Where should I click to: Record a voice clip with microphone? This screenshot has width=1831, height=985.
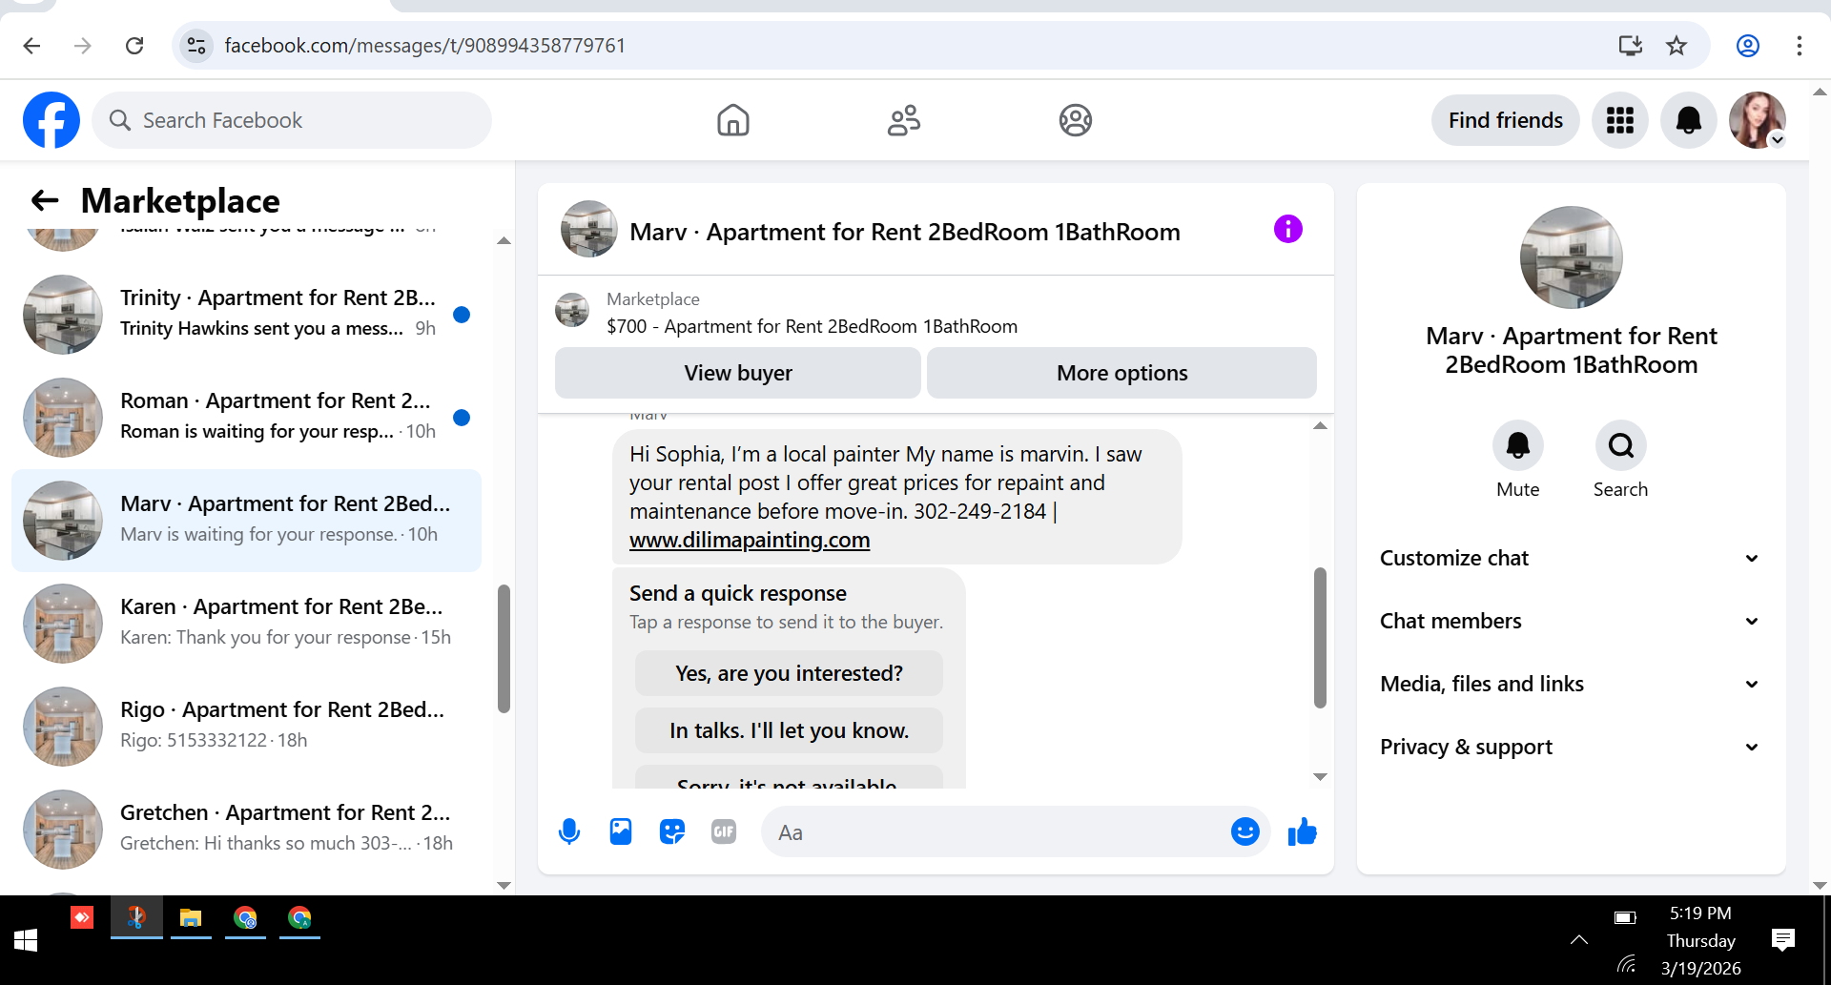[x=569, y=832]
